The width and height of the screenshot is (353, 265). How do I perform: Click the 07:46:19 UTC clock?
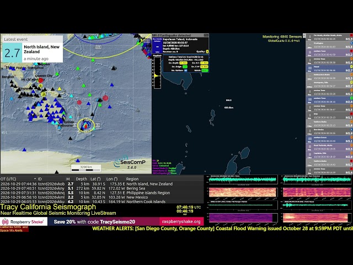189,208
